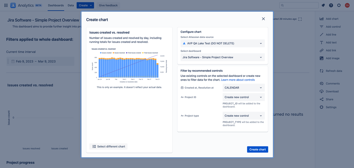Click the 'Current time interval' label
This screenshot has height=168, width=354.
pyautogui.click(x=21, y=52)
